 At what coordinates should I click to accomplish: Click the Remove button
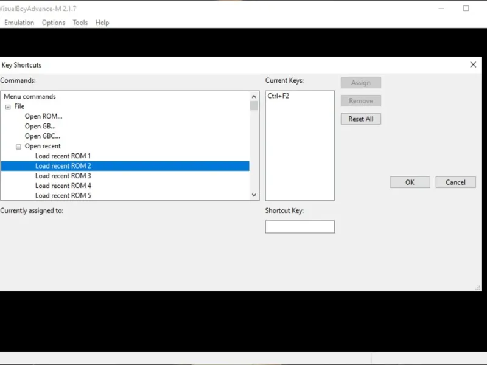pyautogui.click(x=361, y=101)
